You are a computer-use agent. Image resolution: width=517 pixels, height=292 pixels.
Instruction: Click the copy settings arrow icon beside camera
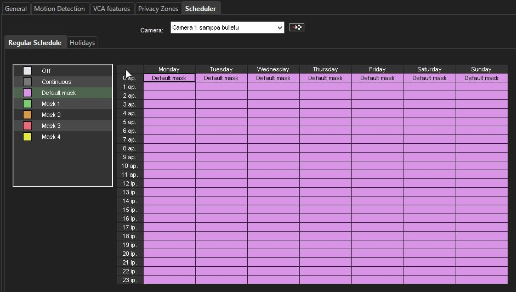tap(297, 27)
